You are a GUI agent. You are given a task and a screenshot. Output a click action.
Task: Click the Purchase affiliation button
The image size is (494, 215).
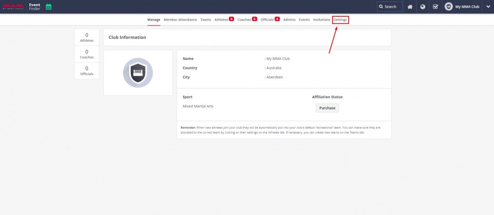pyautogui.click(x=328, y=108)
